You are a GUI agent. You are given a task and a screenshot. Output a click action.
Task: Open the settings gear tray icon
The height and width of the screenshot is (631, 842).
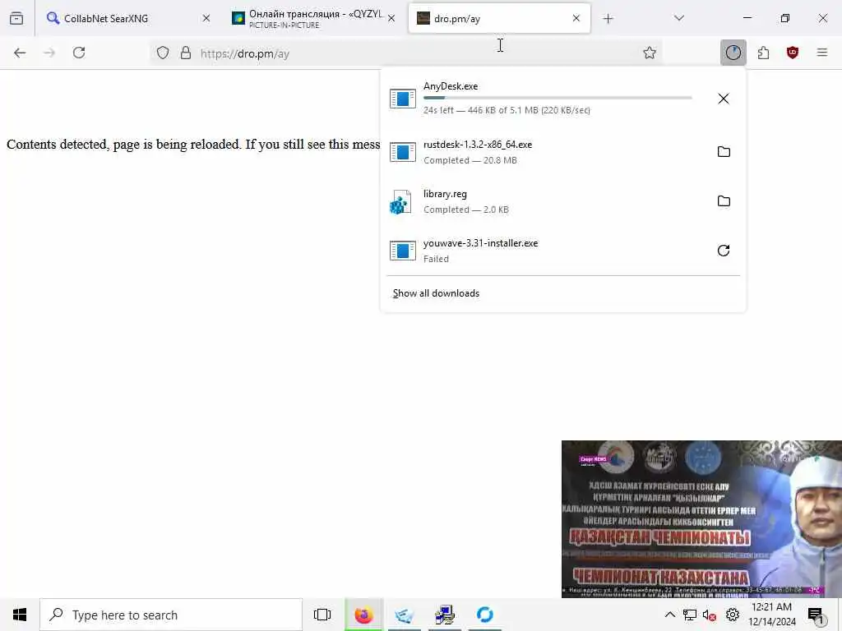(732, 615)
